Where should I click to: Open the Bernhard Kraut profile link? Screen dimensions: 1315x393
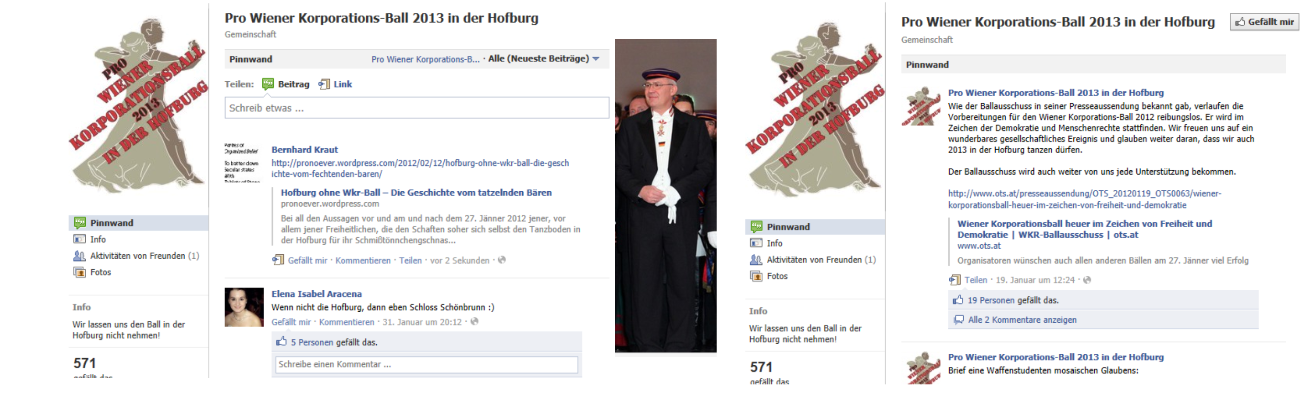[304, 149]
